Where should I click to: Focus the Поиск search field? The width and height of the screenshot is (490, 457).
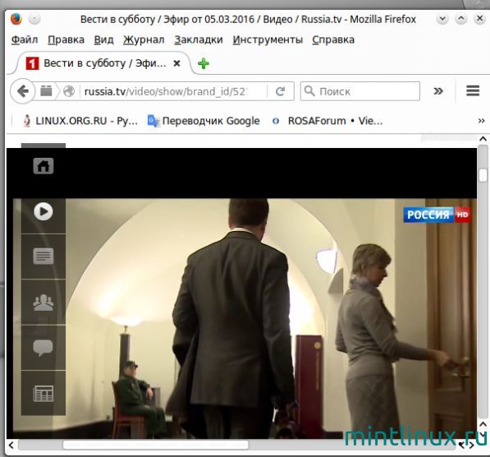pos(360,91)
